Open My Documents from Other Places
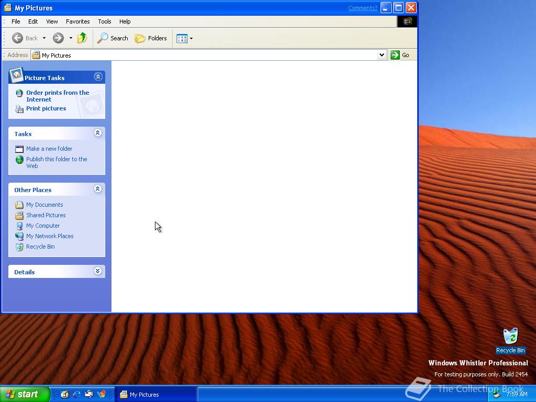536x402 pixels. point(44,205)
